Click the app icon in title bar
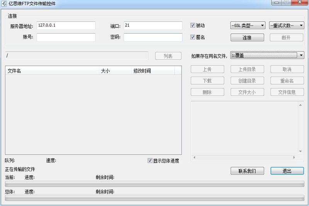 coord(4,3)
